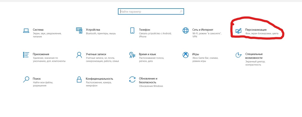302x117 pixels.
Task: Open the Приложения title
Action: [x=41, y=54]
